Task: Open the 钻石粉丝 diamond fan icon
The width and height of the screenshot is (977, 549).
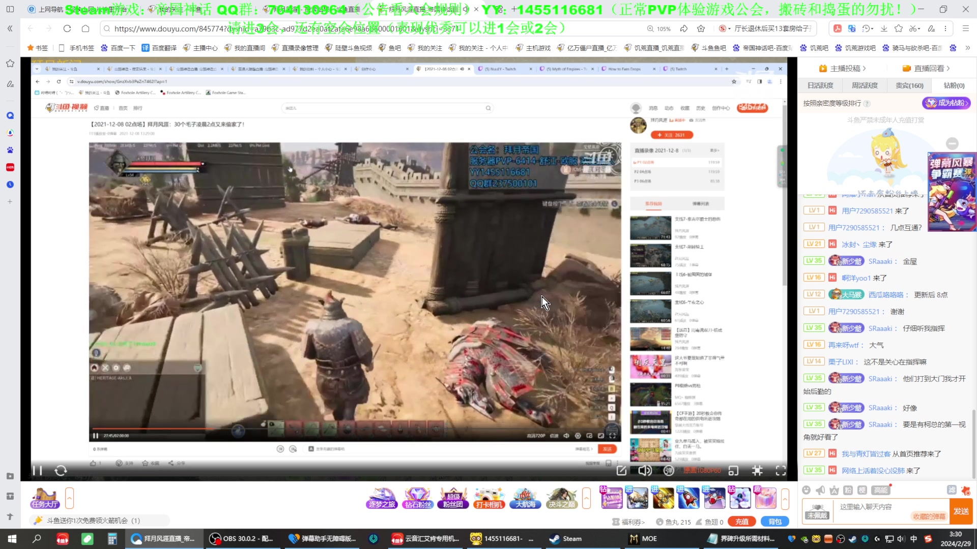Action: (x=418, y=498)
